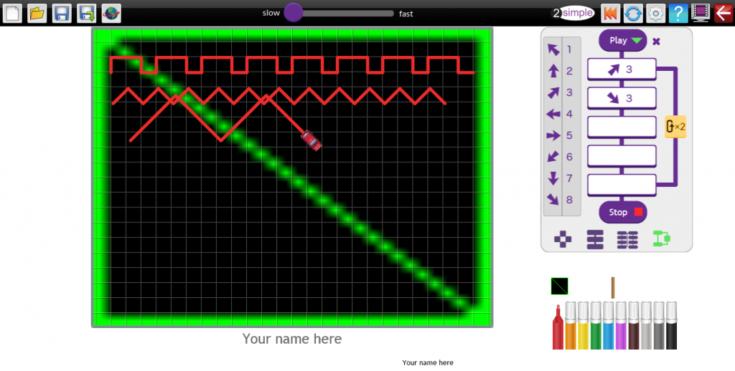Pick the dark brown pen
735x371 pixels.
coord(634,326)
